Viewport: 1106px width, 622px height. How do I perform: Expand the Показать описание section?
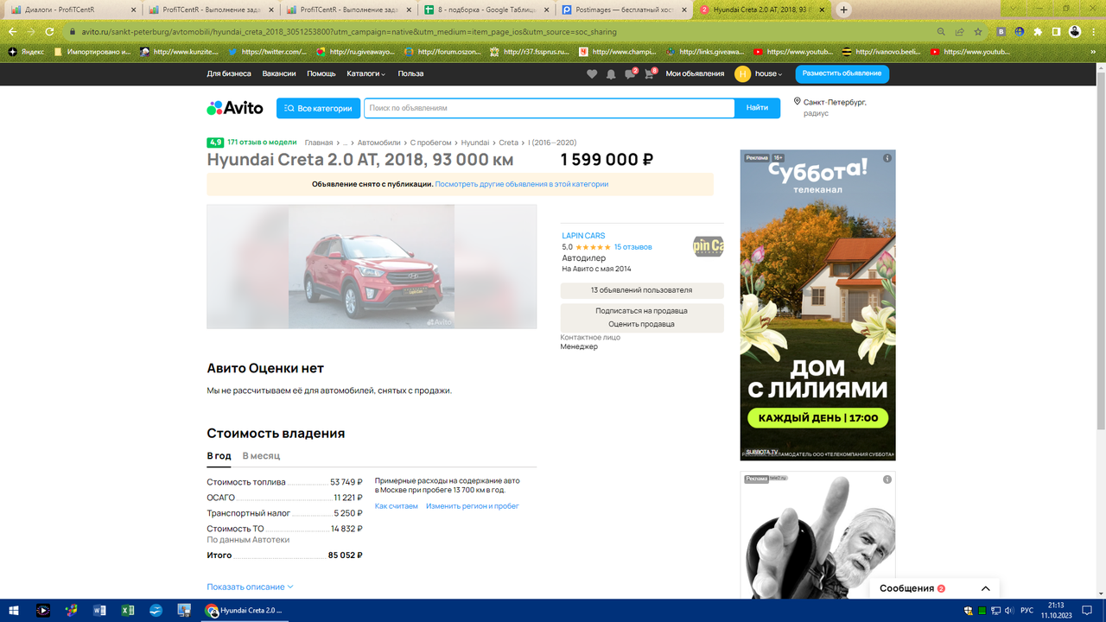click(x=249, y=585)
